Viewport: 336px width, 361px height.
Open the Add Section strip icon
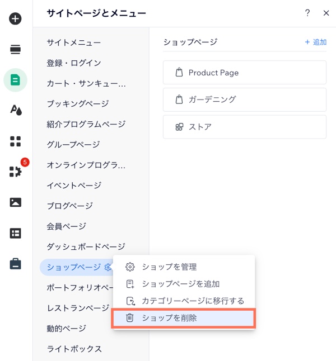click(15, 50)
